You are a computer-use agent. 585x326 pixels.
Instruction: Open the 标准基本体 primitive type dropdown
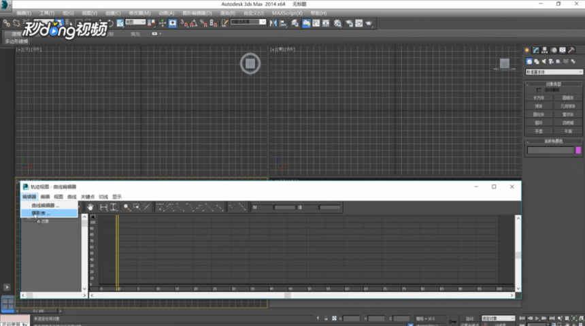pyautogui.click(x=554, y=71)
